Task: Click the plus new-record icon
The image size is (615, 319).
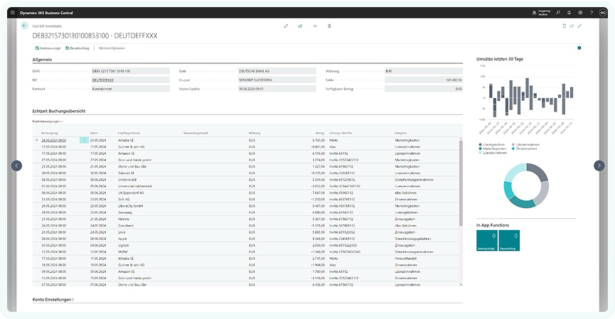Action: (x=315, y=26)
